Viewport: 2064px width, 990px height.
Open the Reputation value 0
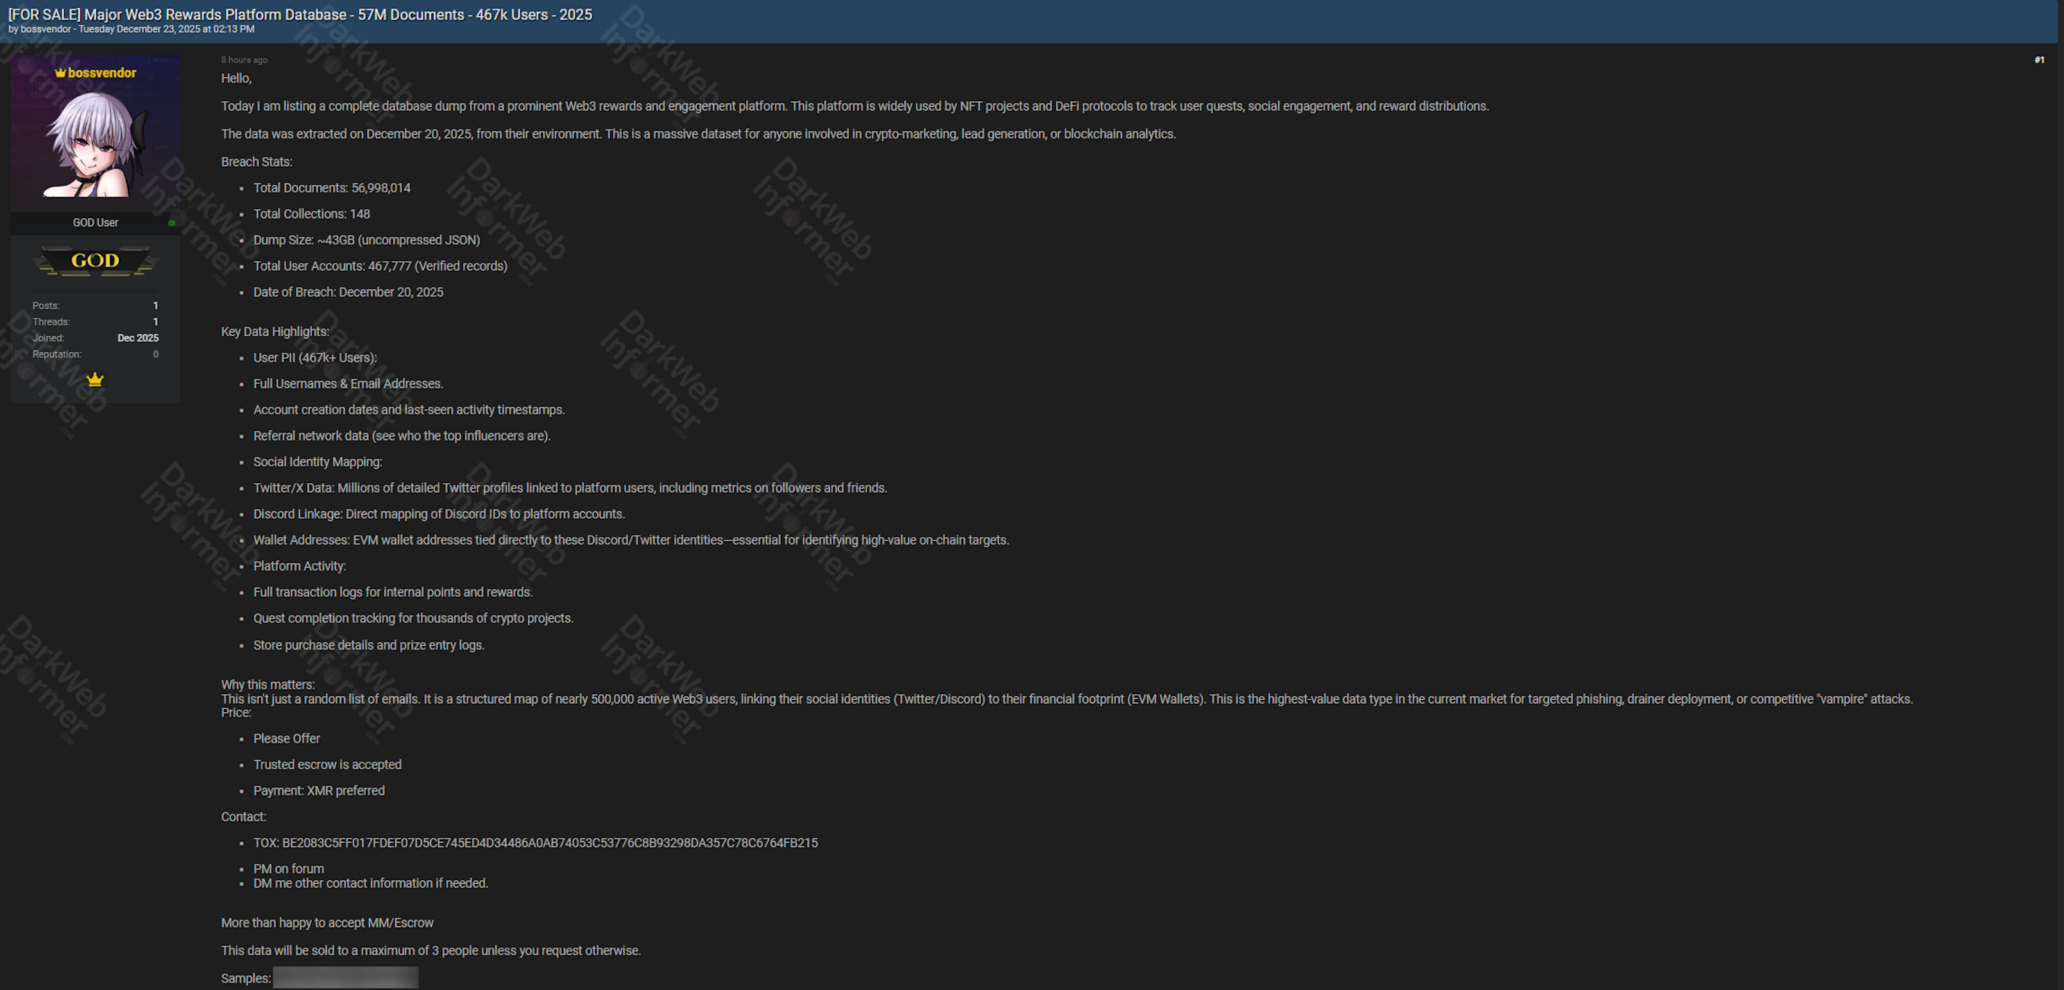click(x=155, y=354)
